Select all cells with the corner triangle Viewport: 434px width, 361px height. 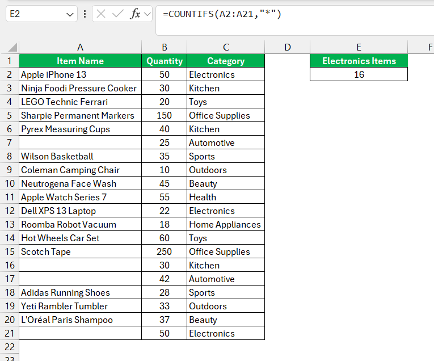(x=12, y=47)
